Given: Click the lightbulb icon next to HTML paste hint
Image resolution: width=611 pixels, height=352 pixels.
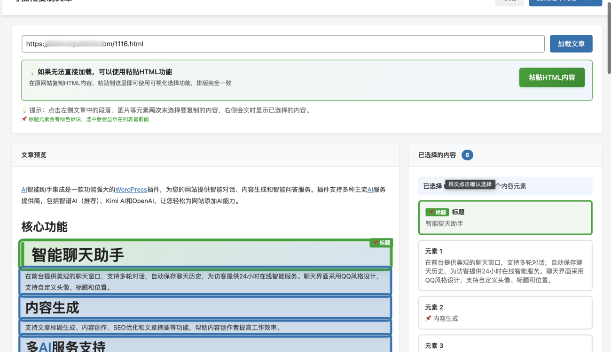Looking at the screenshot, I should (x=32, y=72).
